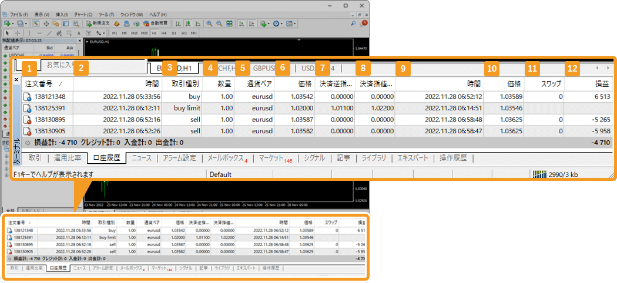617x283 pixels.
Task: Switch chart to candlestick style
Action: (x=188, y=23)
